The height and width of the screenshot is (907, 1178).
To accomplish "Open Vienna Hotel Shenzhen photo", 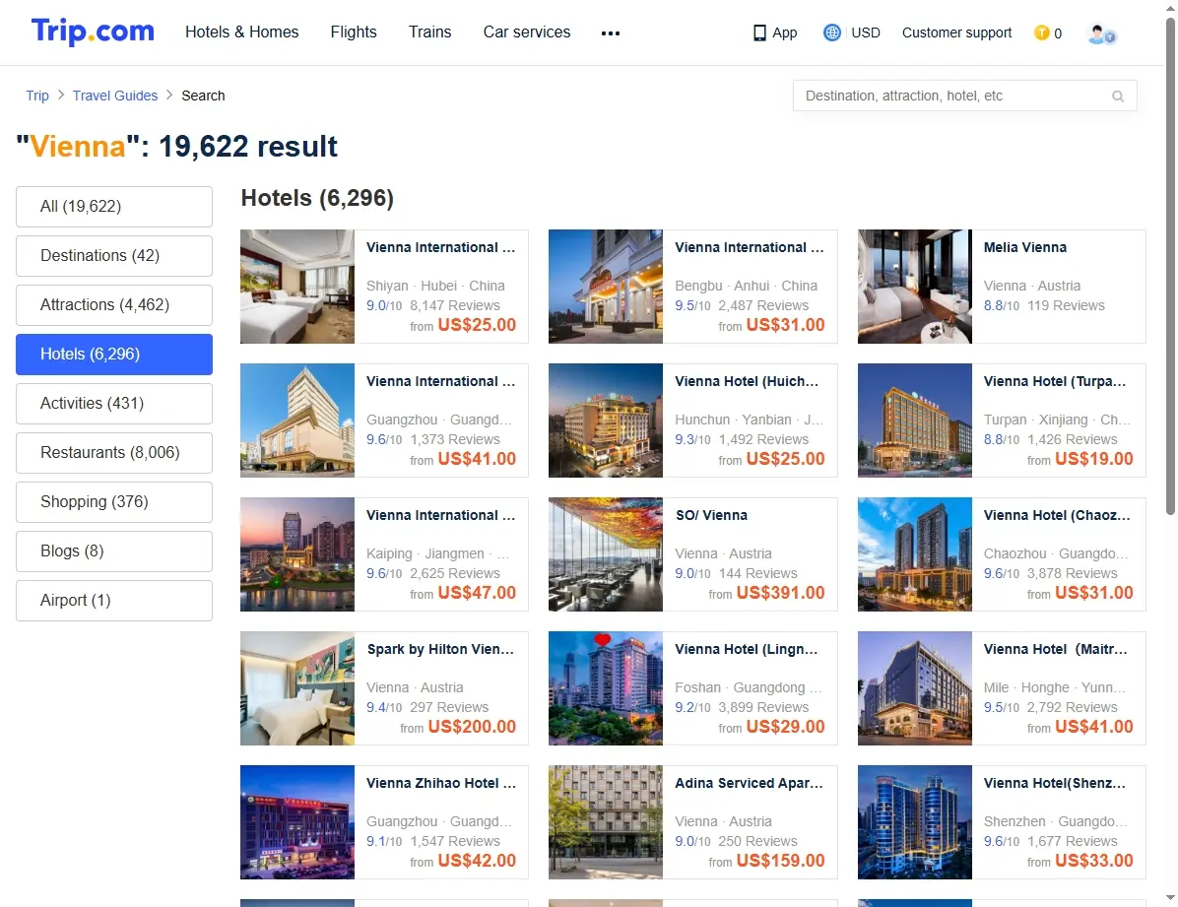I will click(x=915, y=822).
